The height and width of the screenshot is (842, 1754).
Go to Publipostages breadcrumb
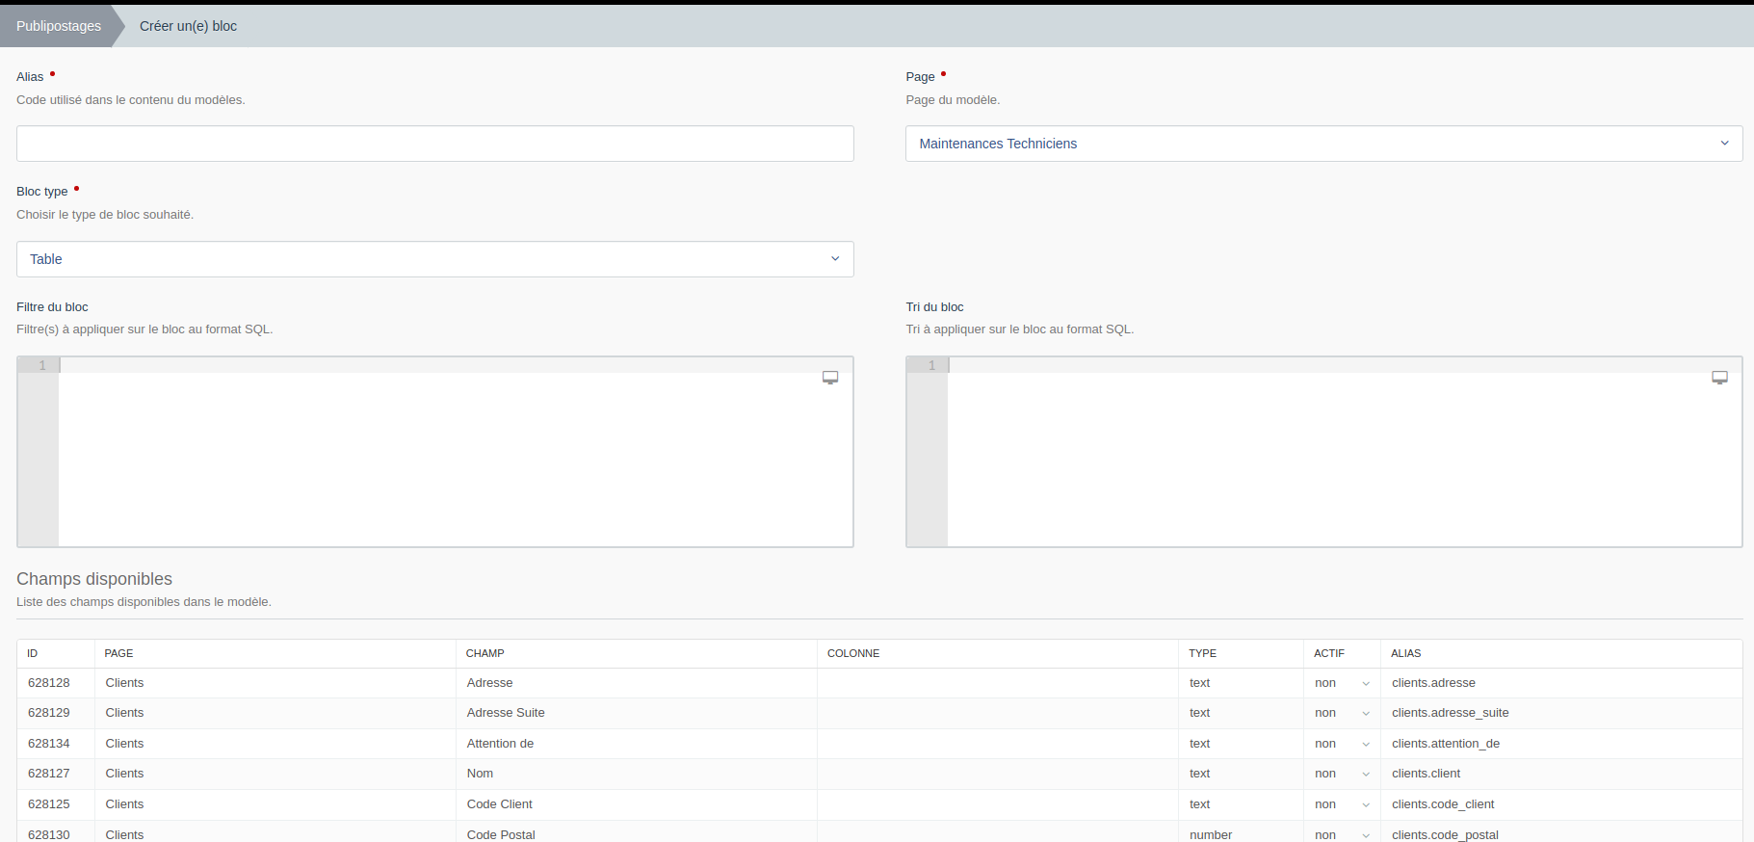(x=59, y=26)
